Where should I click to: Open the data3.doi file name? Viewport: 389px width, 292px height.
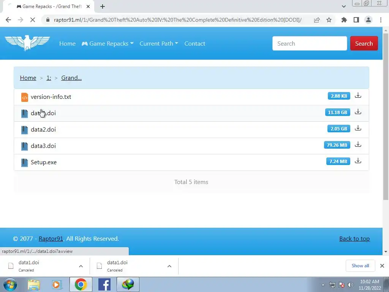click(x=43, y=146)
